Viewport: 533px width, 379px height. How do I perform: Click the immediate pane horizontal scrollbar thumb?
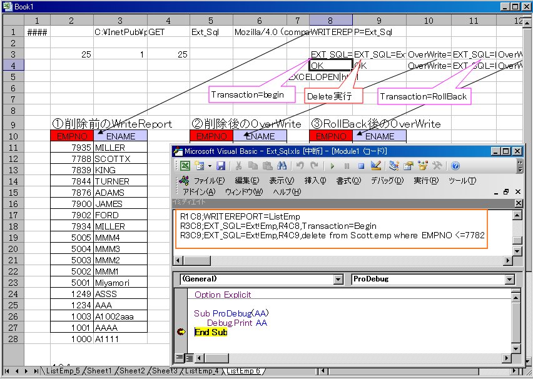(x=197, y=261)
